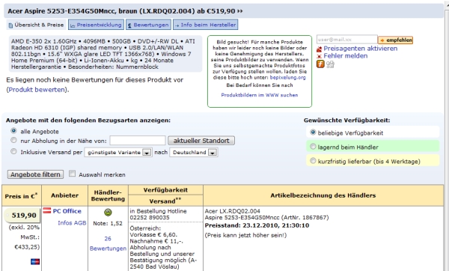Click the Anbieter column header

64,195
